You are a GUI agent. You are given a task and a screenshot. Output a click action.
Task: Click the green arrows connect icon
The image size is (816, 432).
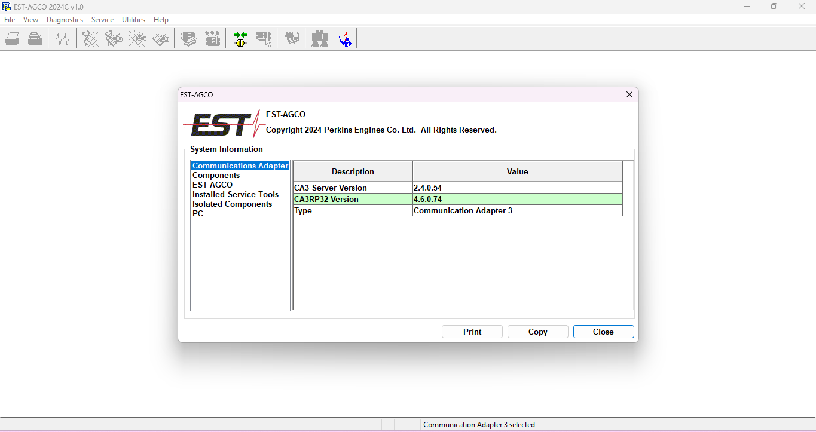tap(240, 39)
